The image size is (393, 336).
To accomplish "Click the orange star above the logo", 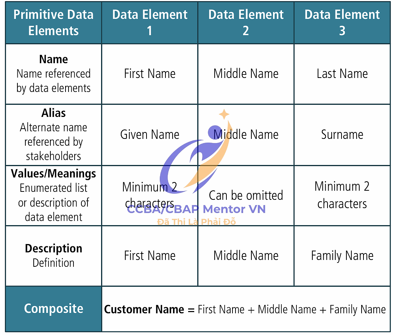I will [x=224, y=114].
